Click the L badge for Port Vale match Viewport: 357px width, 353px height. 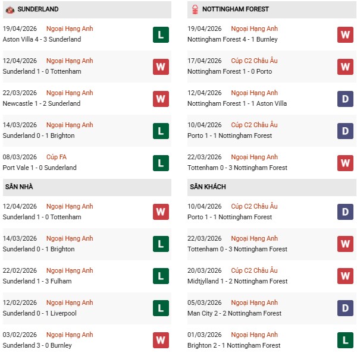point(161,163)
